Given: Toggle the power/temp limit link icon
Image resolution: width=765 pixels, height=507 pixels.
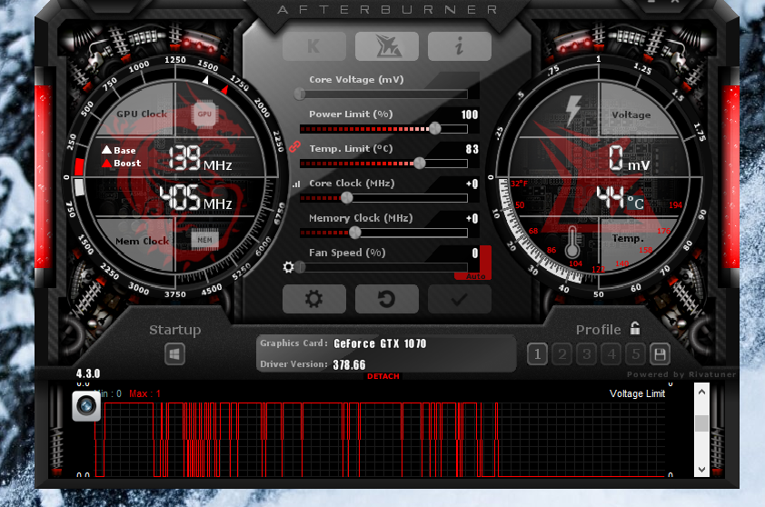Looking at the screenshot, I should (x=294, y=146).
